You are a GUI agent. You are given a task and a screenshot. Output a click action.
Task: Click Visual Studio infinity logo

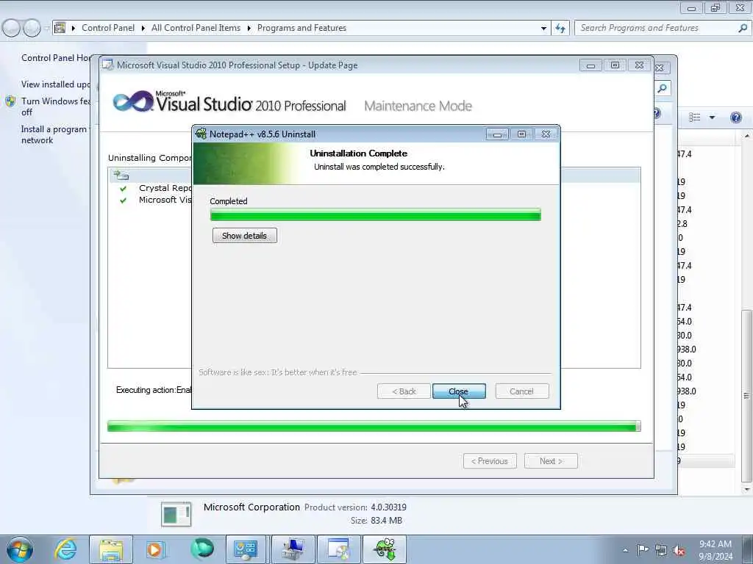[x=132, y=101]
